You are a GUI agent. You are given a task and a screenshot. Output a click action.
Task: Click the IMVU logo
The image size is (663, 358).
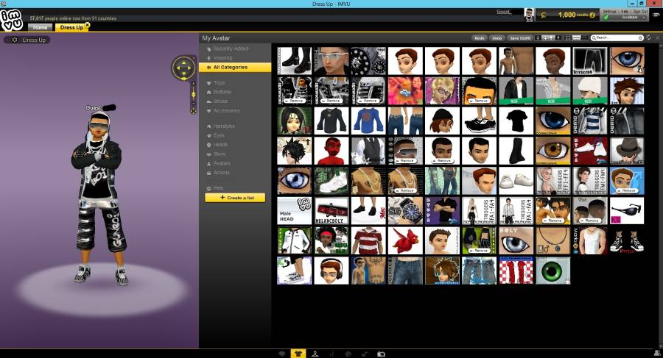tap(11, 20)
